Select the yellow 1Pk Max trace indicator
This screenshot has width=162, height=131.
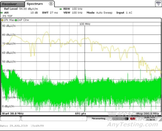coord(2,20)
